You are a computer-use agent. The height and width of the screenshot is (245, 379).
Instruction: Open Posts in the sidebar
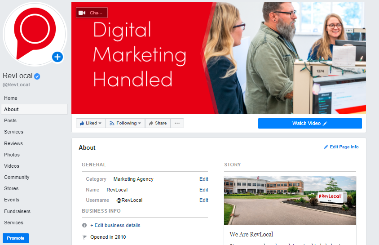coord(10,120)
